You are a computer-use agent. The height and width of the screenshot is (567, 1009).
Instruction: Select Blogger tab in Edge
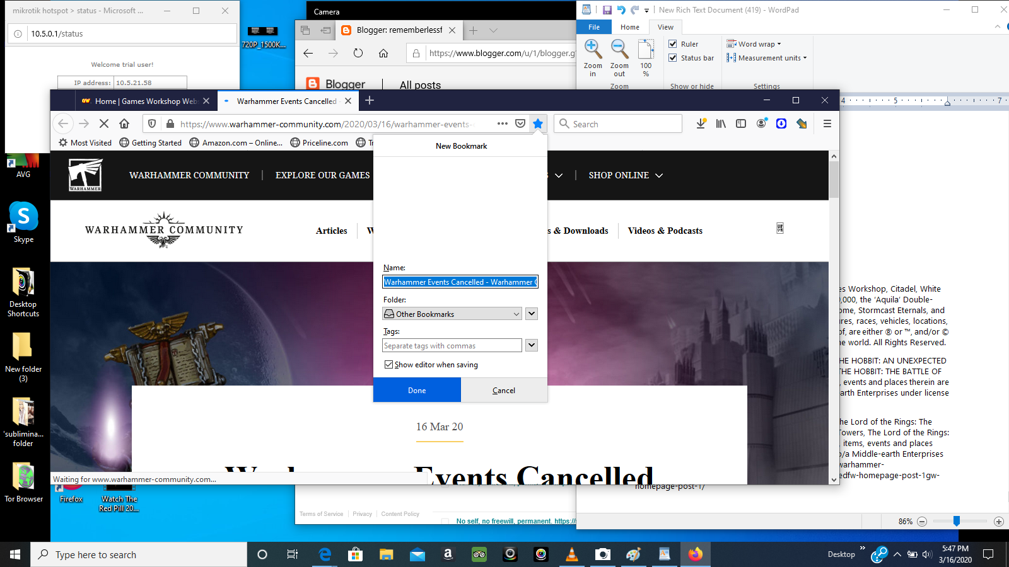click(399, 30)
